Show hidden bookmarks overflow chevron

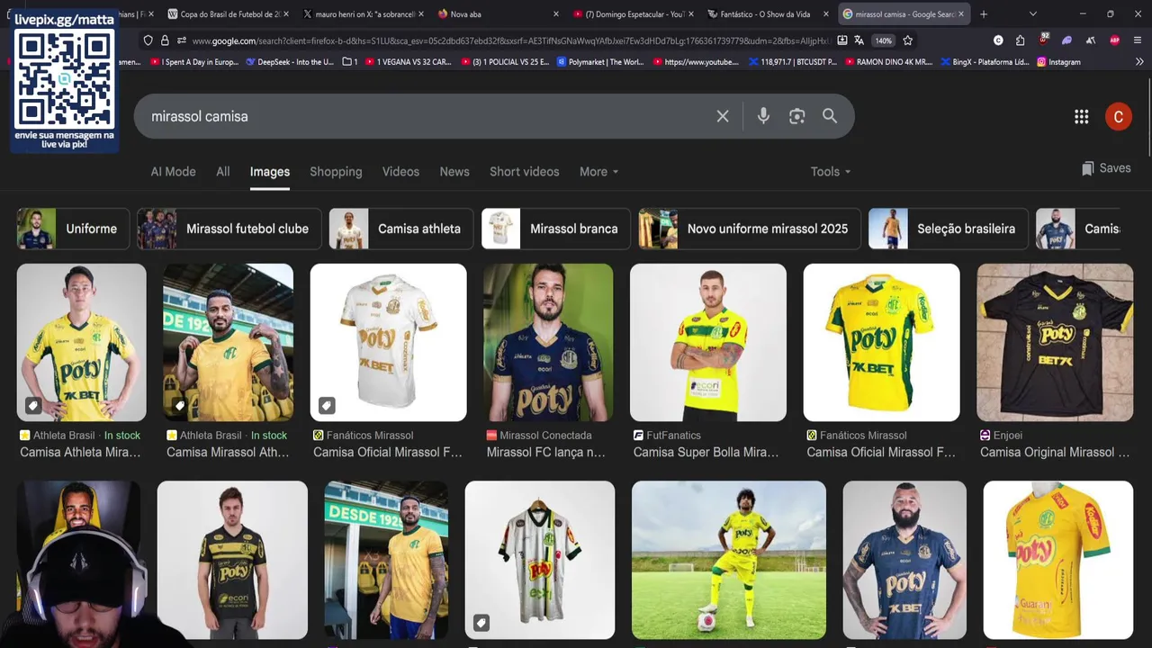tap(1139, 62)
